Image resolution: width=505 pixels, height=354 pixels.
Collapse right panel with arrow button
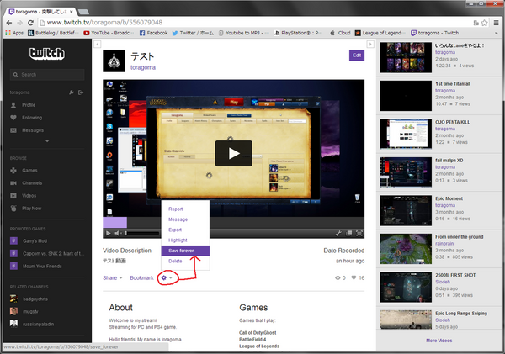tap(370, 44)
